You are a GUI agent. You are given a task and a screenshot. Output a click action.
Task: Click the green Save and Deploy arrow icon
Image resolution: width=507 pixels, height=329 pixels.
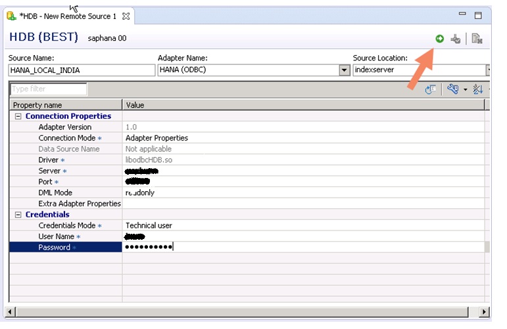[x=439, y=39]
